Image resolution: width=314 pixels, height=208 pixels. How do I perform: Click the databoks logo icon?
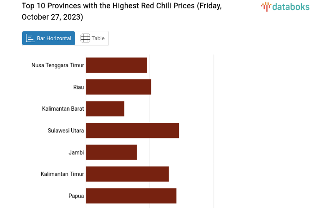(x=266, y=6)
